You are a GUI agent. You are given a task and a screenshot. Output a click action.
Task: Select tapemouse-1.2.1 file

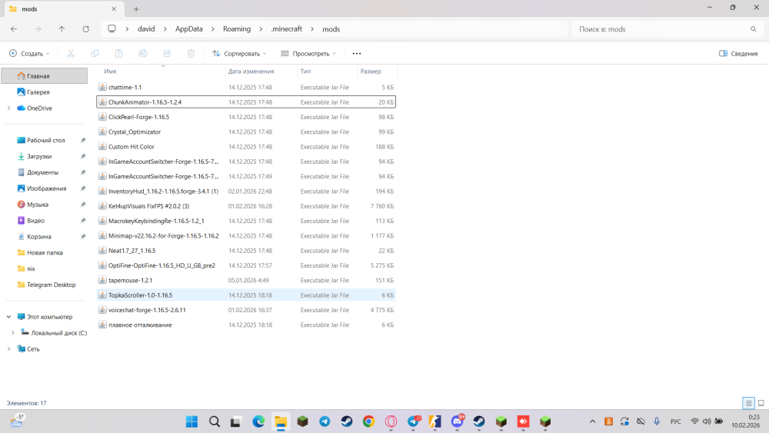click(x=246, y=281)
